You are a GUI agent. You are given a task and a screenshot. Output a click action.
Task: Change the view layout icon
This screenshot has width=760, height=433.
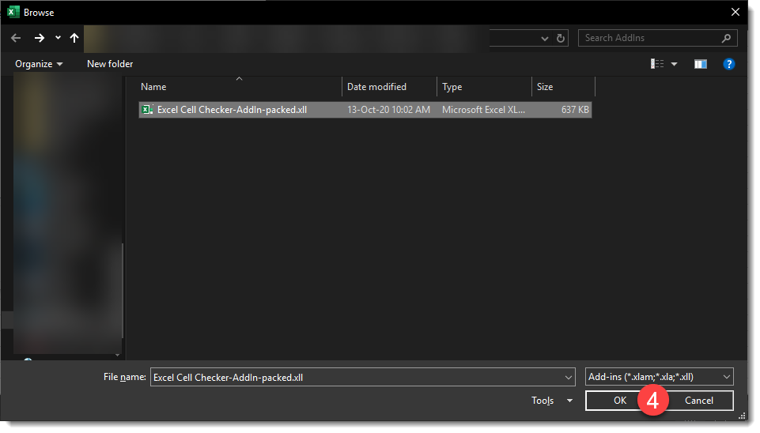[x=657, y=64]
